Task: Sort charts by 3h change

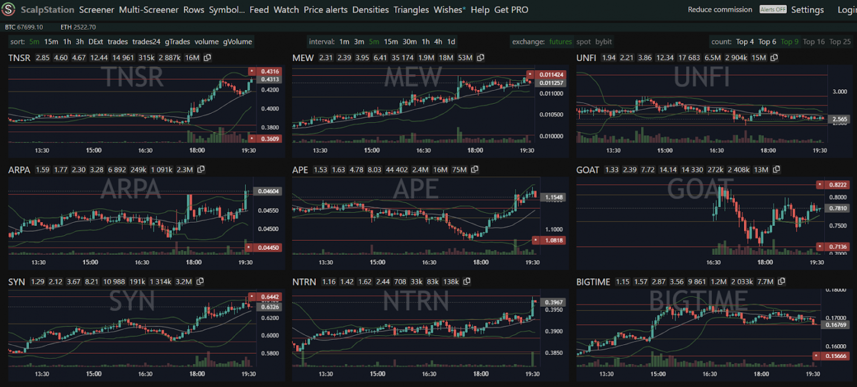Action: click(80, 42)
